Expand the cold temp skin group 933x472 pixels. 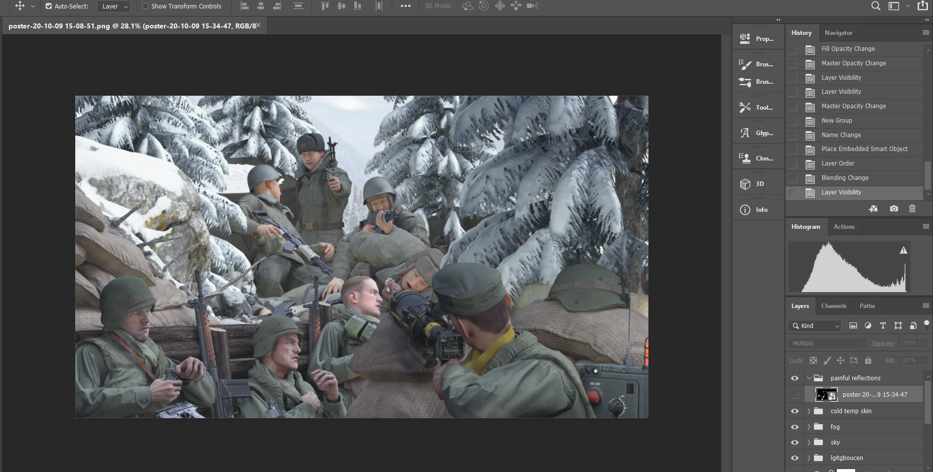809,411
